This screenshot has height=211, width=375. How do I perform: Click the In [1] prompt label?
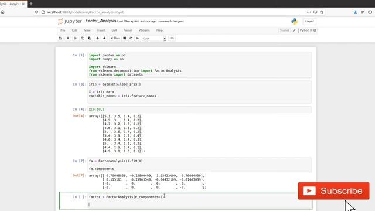(80, 55)
